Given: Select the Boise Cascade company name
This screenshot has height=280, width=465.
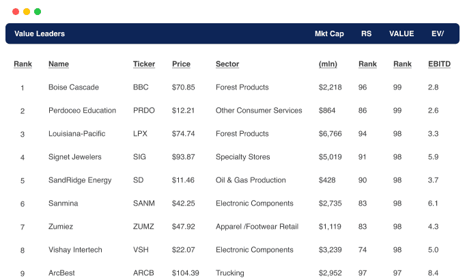Looking at the screenshot, I should point(74,87).
